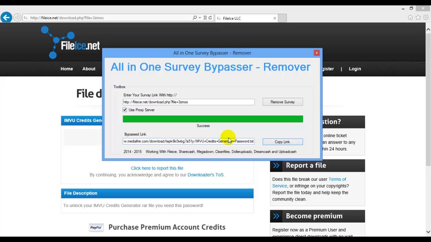431x242 pixels.
Task: Open a new blank tab
Action: tap(283, 18)
